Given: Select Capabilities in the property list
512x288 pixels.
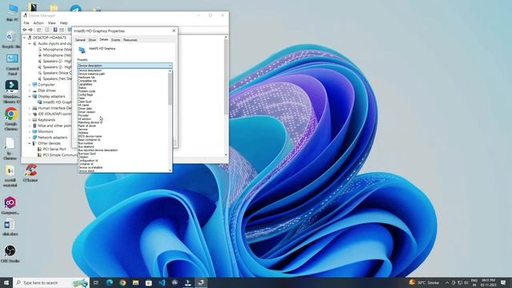Looking at the screenshot, I should pos(85,84).
